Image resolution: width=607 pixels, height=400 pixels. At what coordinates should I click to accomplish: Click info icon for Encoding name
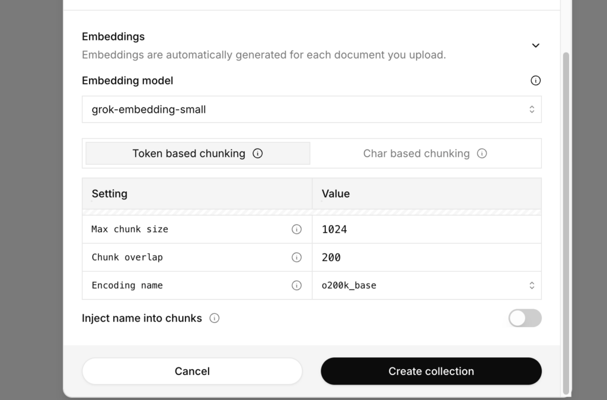[296, 285]
